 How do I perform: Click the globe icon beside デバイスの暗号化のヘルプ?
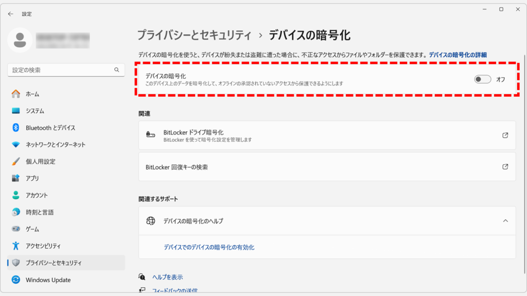[151, 221]
